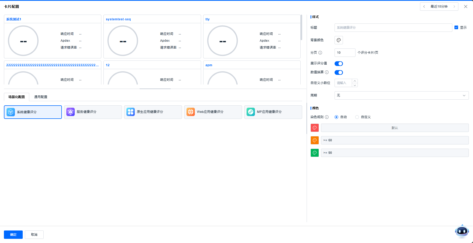Switch to the 通用配置 tab

pos(41,97)
